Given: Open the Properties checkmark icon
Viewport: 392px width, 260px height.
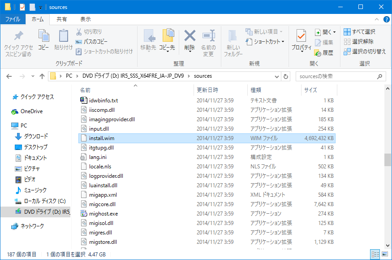Looking at the screenshot, I should 301,35.
